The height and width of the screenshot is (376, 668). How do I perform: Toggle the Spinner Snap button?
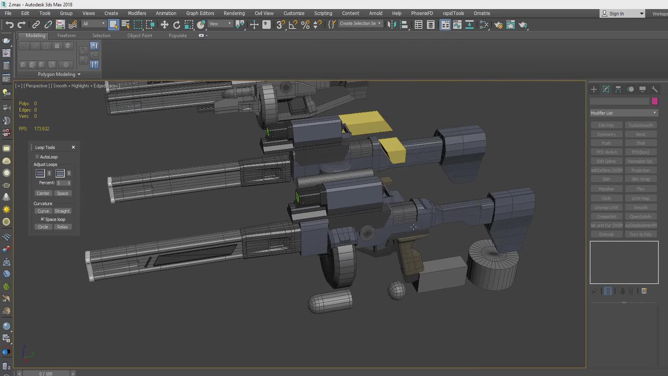click(317, 25)
